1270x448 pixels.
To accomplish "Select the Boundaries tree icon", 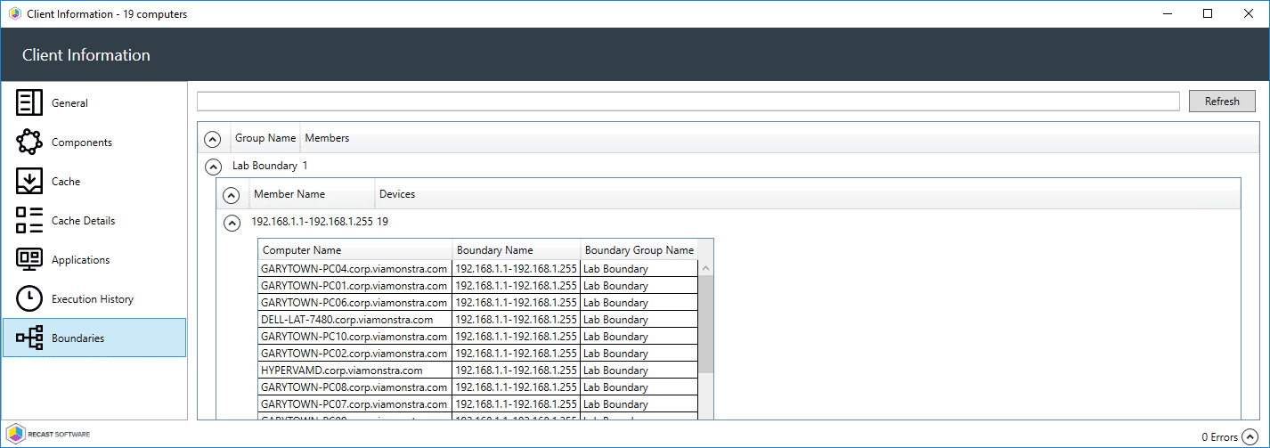I will click(x=29, y=338).
